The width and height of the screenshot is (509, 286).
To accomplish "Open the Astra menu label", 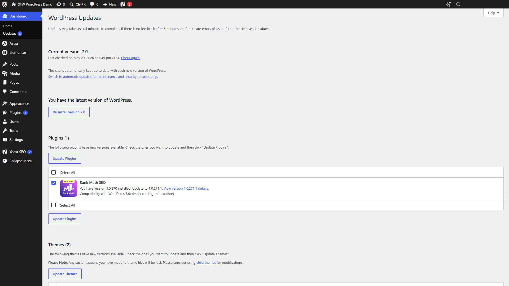I will coord(14,43).
